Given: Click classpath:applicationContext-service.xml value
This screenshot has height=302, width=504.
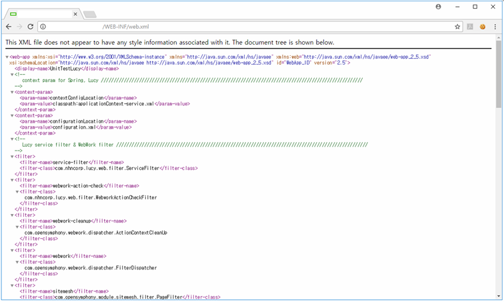Looking at the screenshot, I should 103,104.
